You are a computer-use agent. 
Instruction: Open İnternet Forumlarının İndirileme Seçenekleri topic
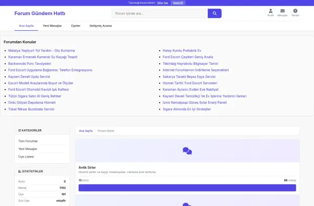click(x=196, y=70)
